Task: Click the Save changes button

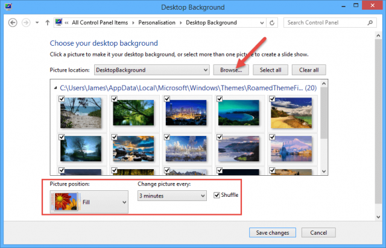Action: 273,232
